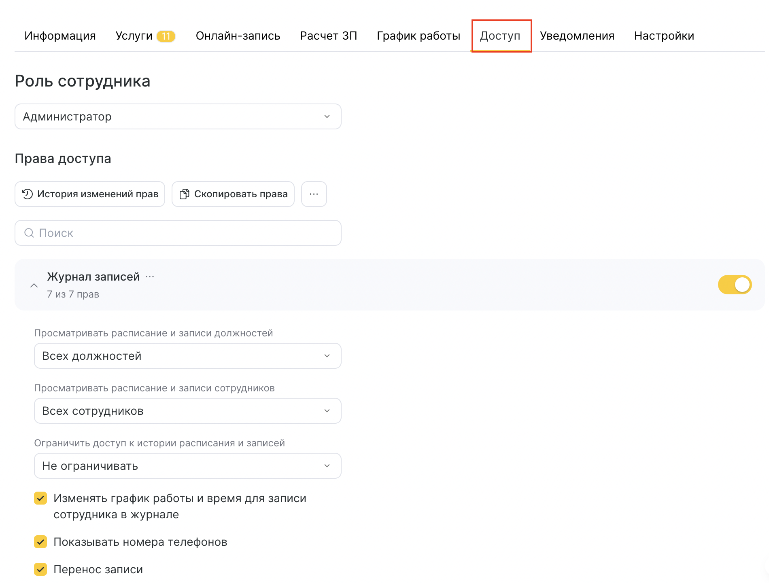The height and width of the screenshot is (583, 769).
Task: Click the yellow 11 badge on Услуги
Action: [x=166, y=36]
